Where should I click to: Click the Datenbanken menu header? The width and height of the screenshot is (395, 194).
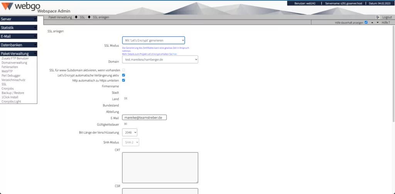point(19,45)
